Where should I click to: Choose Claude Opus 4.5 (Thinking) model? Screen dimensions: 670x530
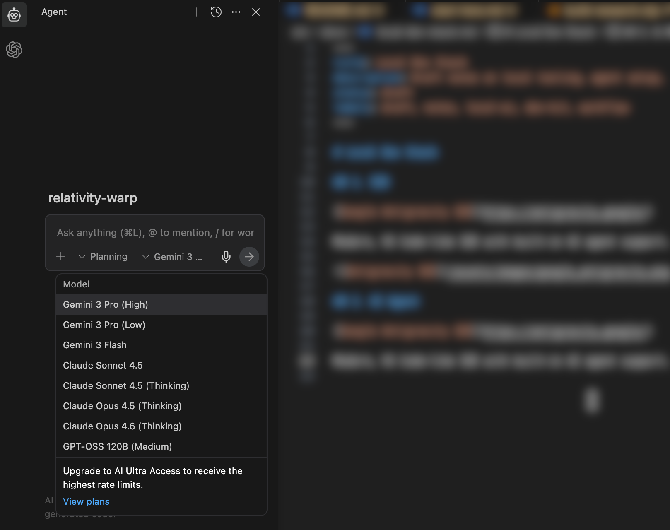(x=122, y=406)
